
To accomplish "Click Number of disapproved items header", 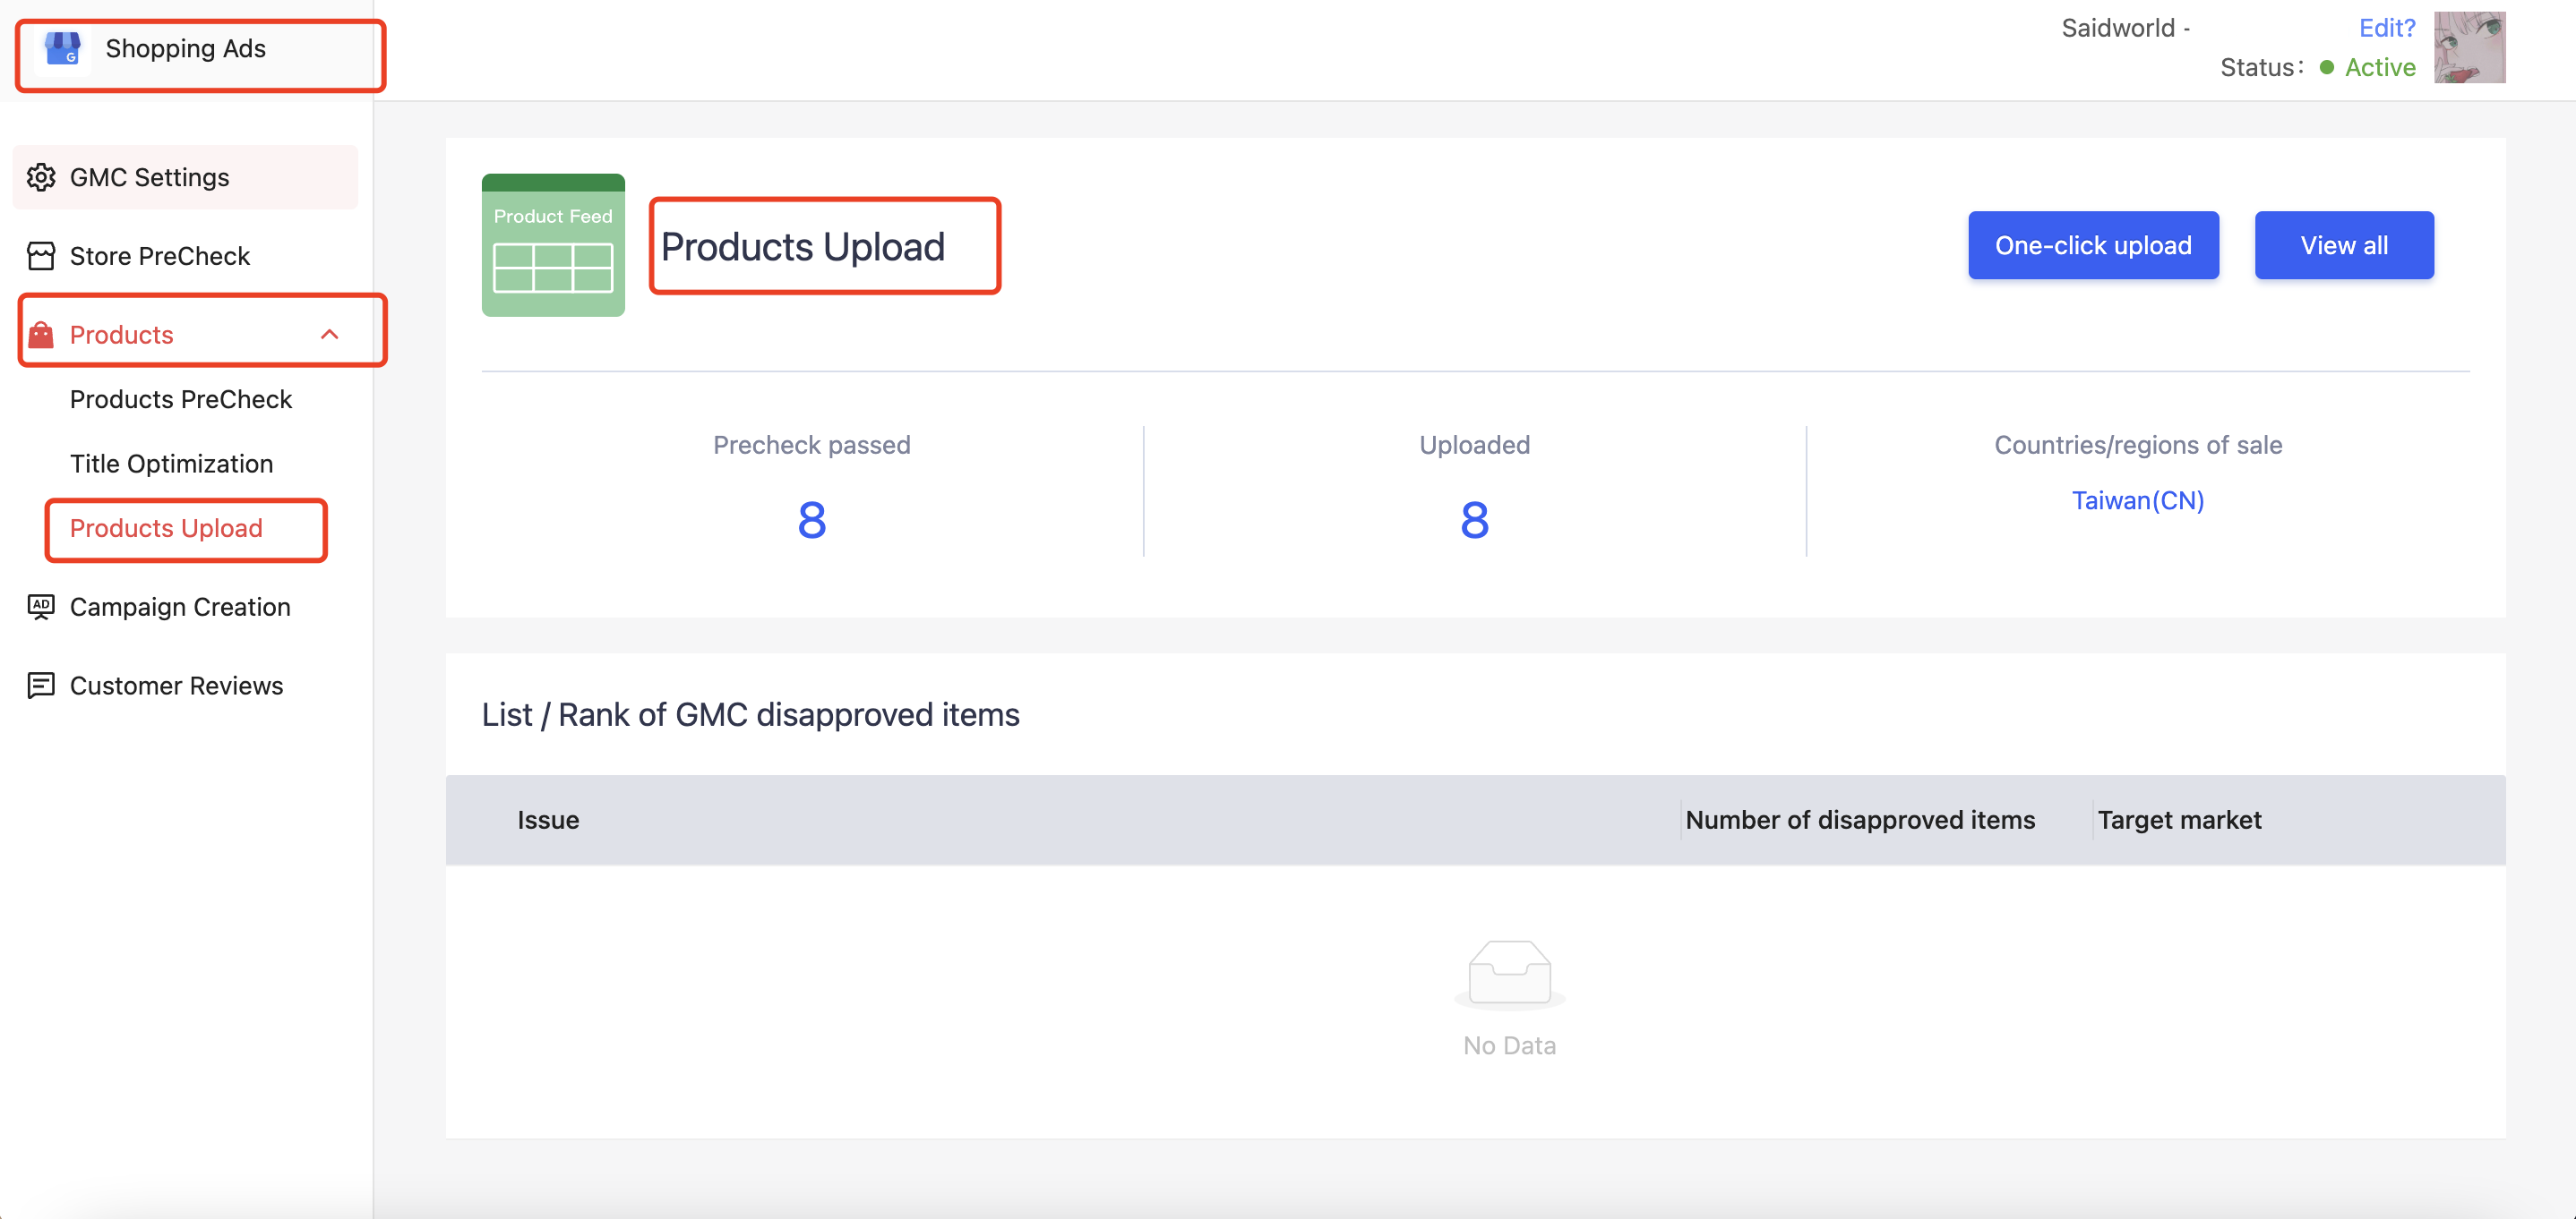I will pyautogui.click(x=1860, y=821).
